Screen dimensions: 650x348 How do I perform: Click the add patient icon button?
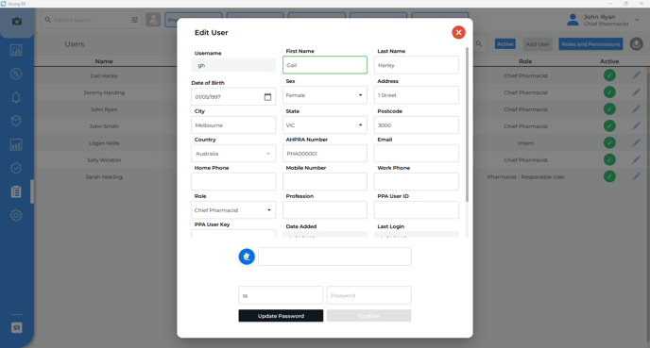tap(153, 20)
